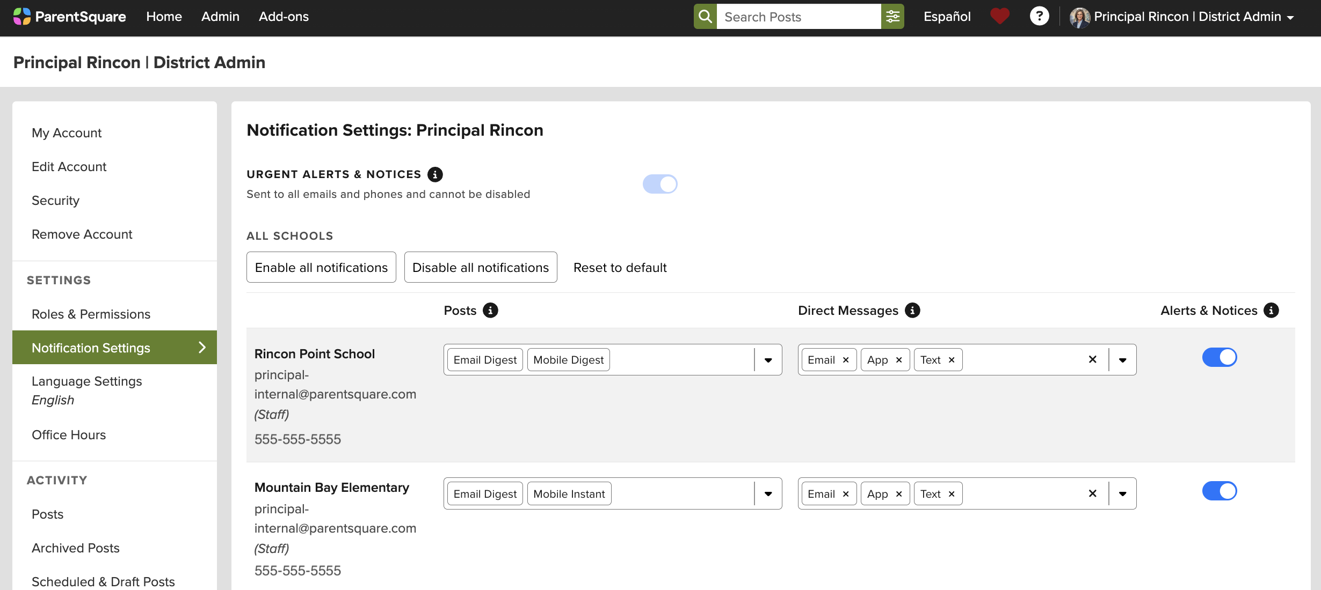Click Principal Rincon's profile avatar

coord(1079,17)
